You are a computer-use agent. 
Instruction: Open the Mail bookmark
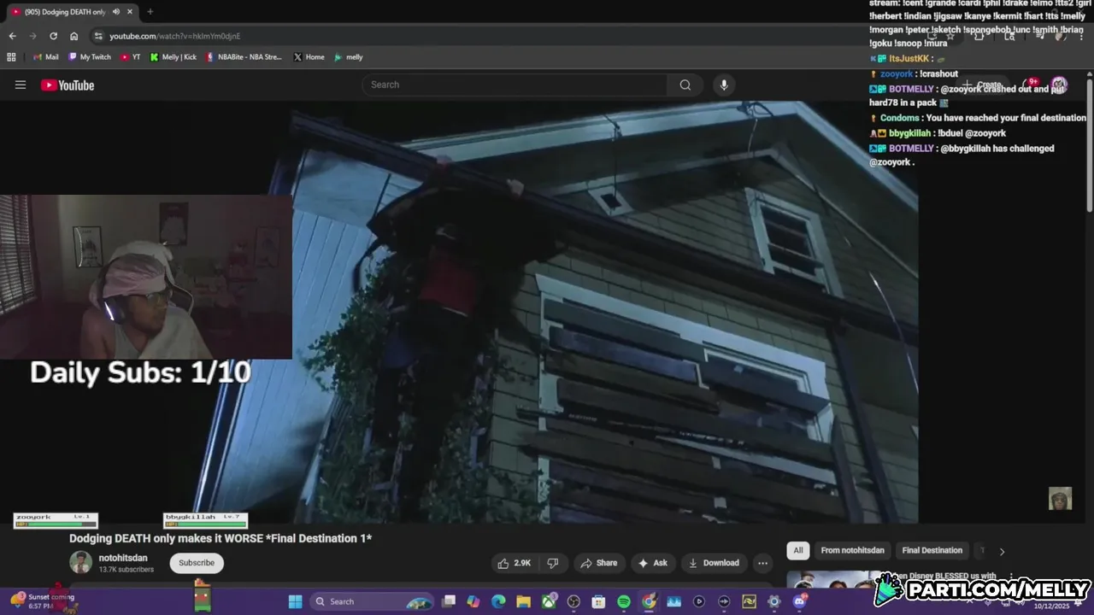(46, 57)
